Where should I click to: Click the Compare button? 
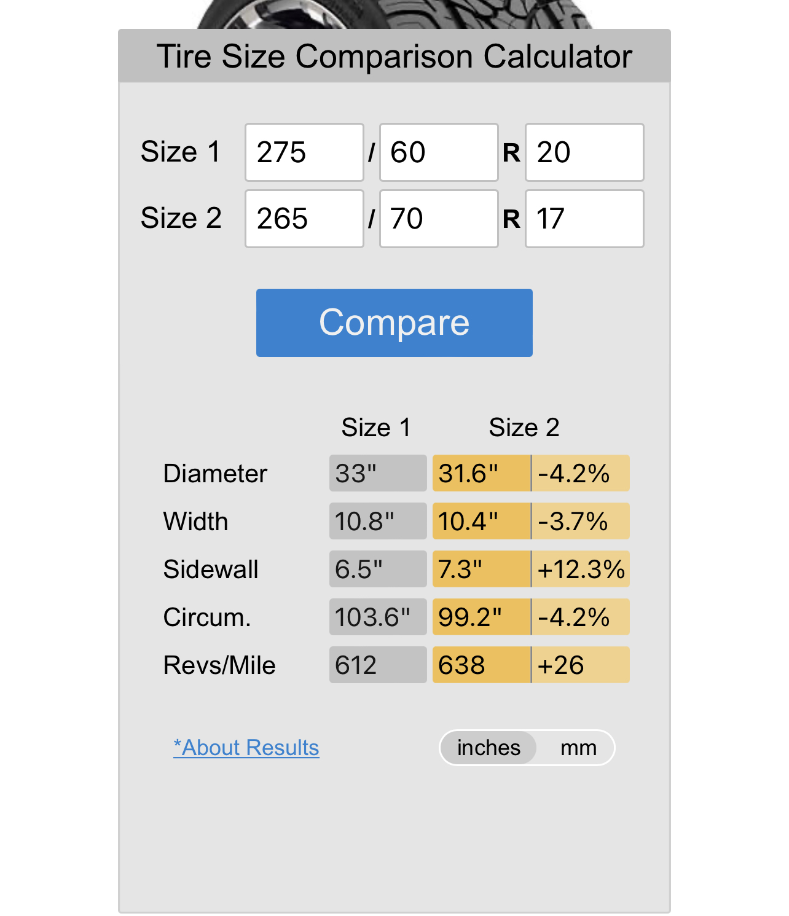394,323
